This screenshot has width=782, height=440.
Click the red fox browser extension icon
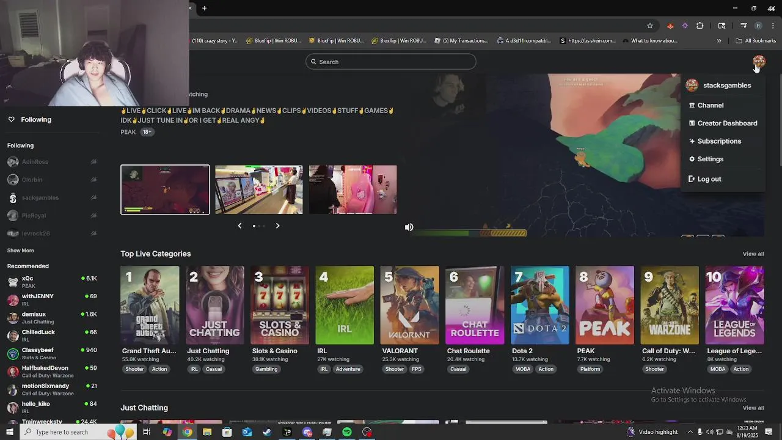(x=670, y=26)
